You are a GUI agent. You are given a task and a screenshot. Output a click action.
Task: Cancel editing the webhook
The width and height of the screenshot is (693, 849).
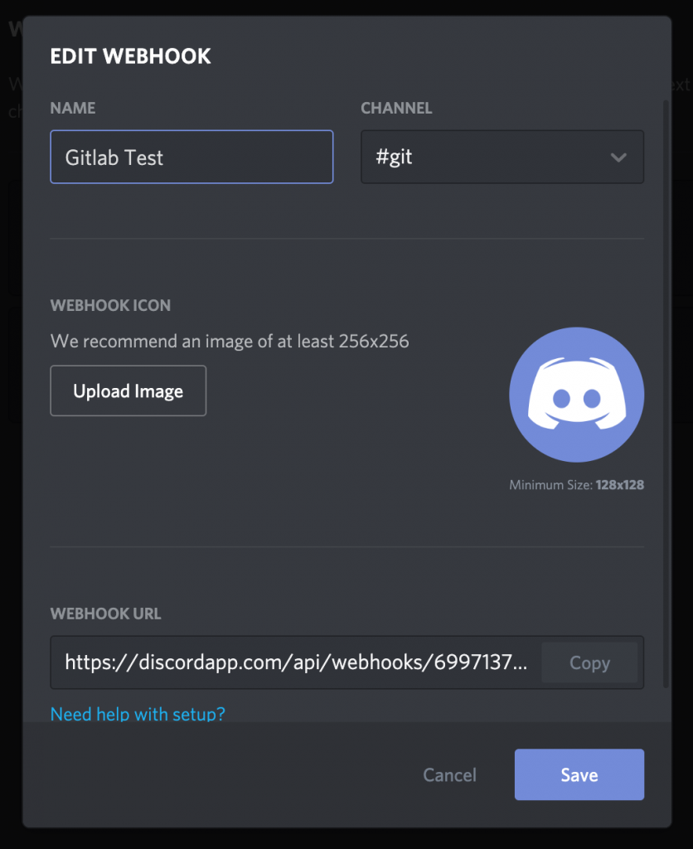pyautogui.click(x=449, y=774)
